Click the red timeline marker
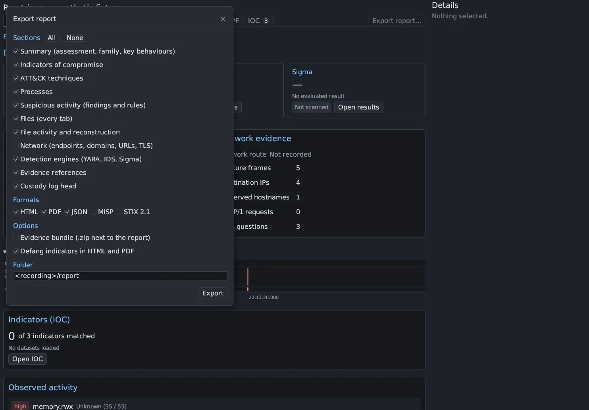Viewport: 589px width, 410px height. [248, 278]
